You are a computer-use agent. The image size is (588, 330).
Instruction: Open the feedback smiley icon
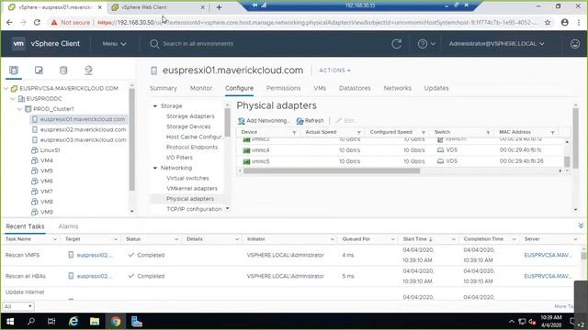pyautogui.click(x=575, y=44)
